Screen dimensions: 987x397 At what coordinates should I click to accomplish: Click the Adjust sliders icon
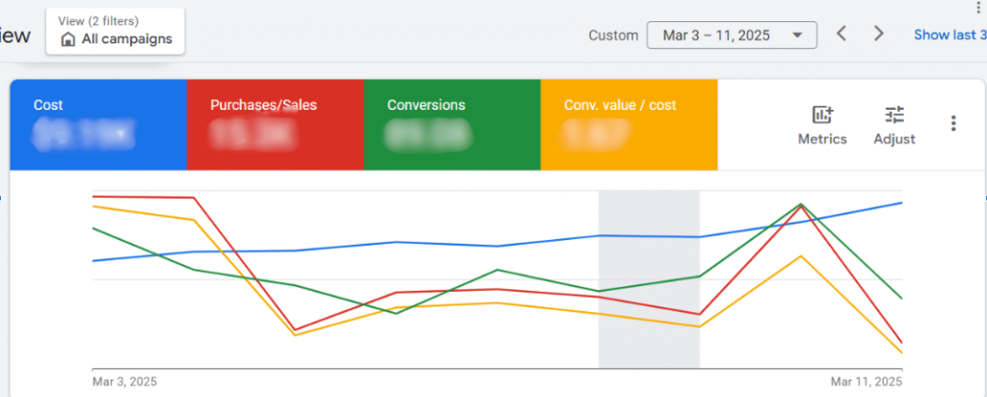coord(894,126)
